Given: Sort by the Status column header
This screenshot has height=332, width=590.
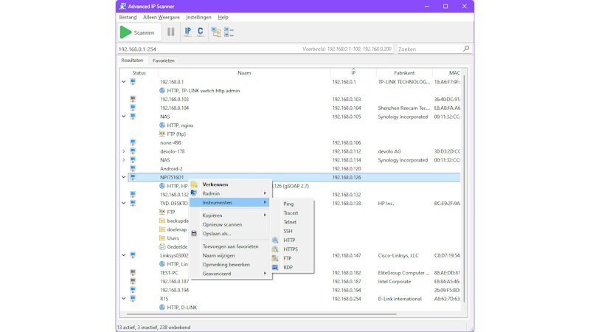Looking at the screenshot, I should tap(139, 72).
